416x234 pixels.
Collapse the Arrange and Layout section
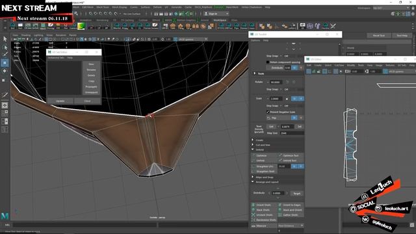pyautogui.click(x=253, y=182)
